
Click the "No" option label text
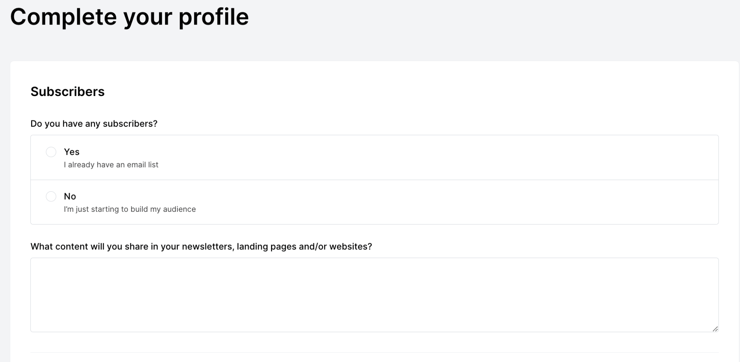(x=70, y=196)
